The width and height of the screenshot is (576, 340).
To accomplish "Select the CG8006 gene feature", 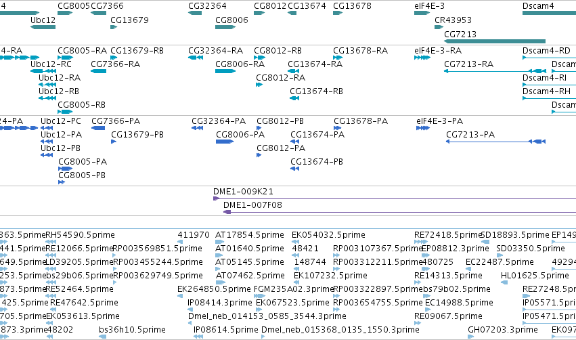I will click(x=225, y=27).
